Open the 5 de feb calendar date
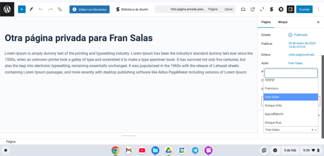324x156 pixels. (x=290, y=151)
